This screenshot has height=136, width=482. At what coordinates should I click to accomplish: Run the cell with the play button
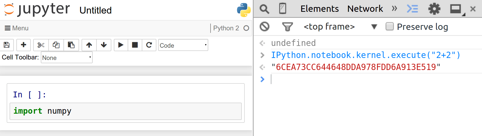pos(121,45)
